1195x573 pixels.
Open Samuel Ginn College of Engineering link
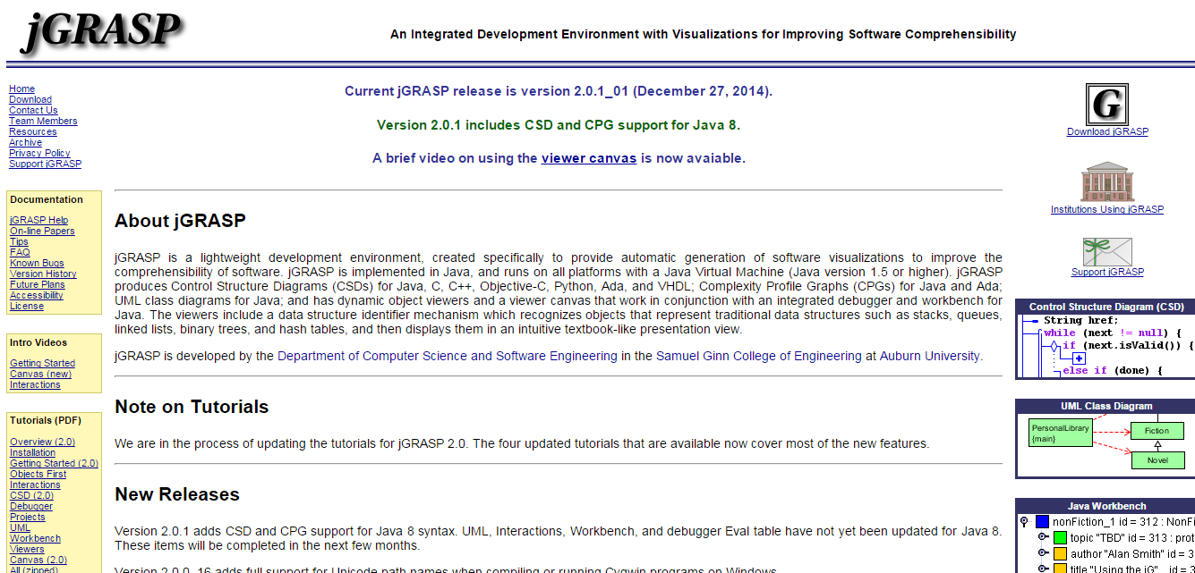click(x=759, y=356)
